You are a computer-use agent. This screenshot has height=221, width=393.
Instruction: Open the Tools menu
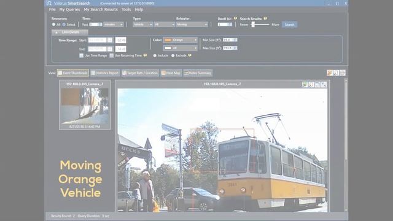[126, 10]
